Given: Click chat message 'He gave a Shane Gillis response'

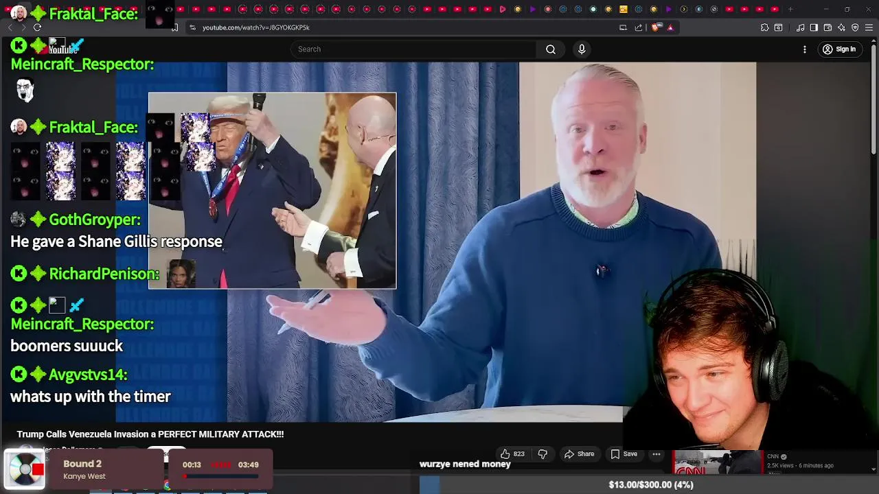Looking at the screenshot, I should (x=116, y=242).
